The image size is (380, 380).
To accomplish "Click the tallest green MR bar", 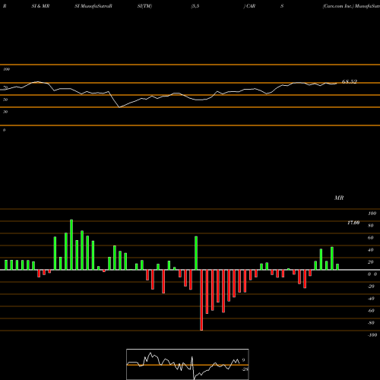I will click(71, 245).
